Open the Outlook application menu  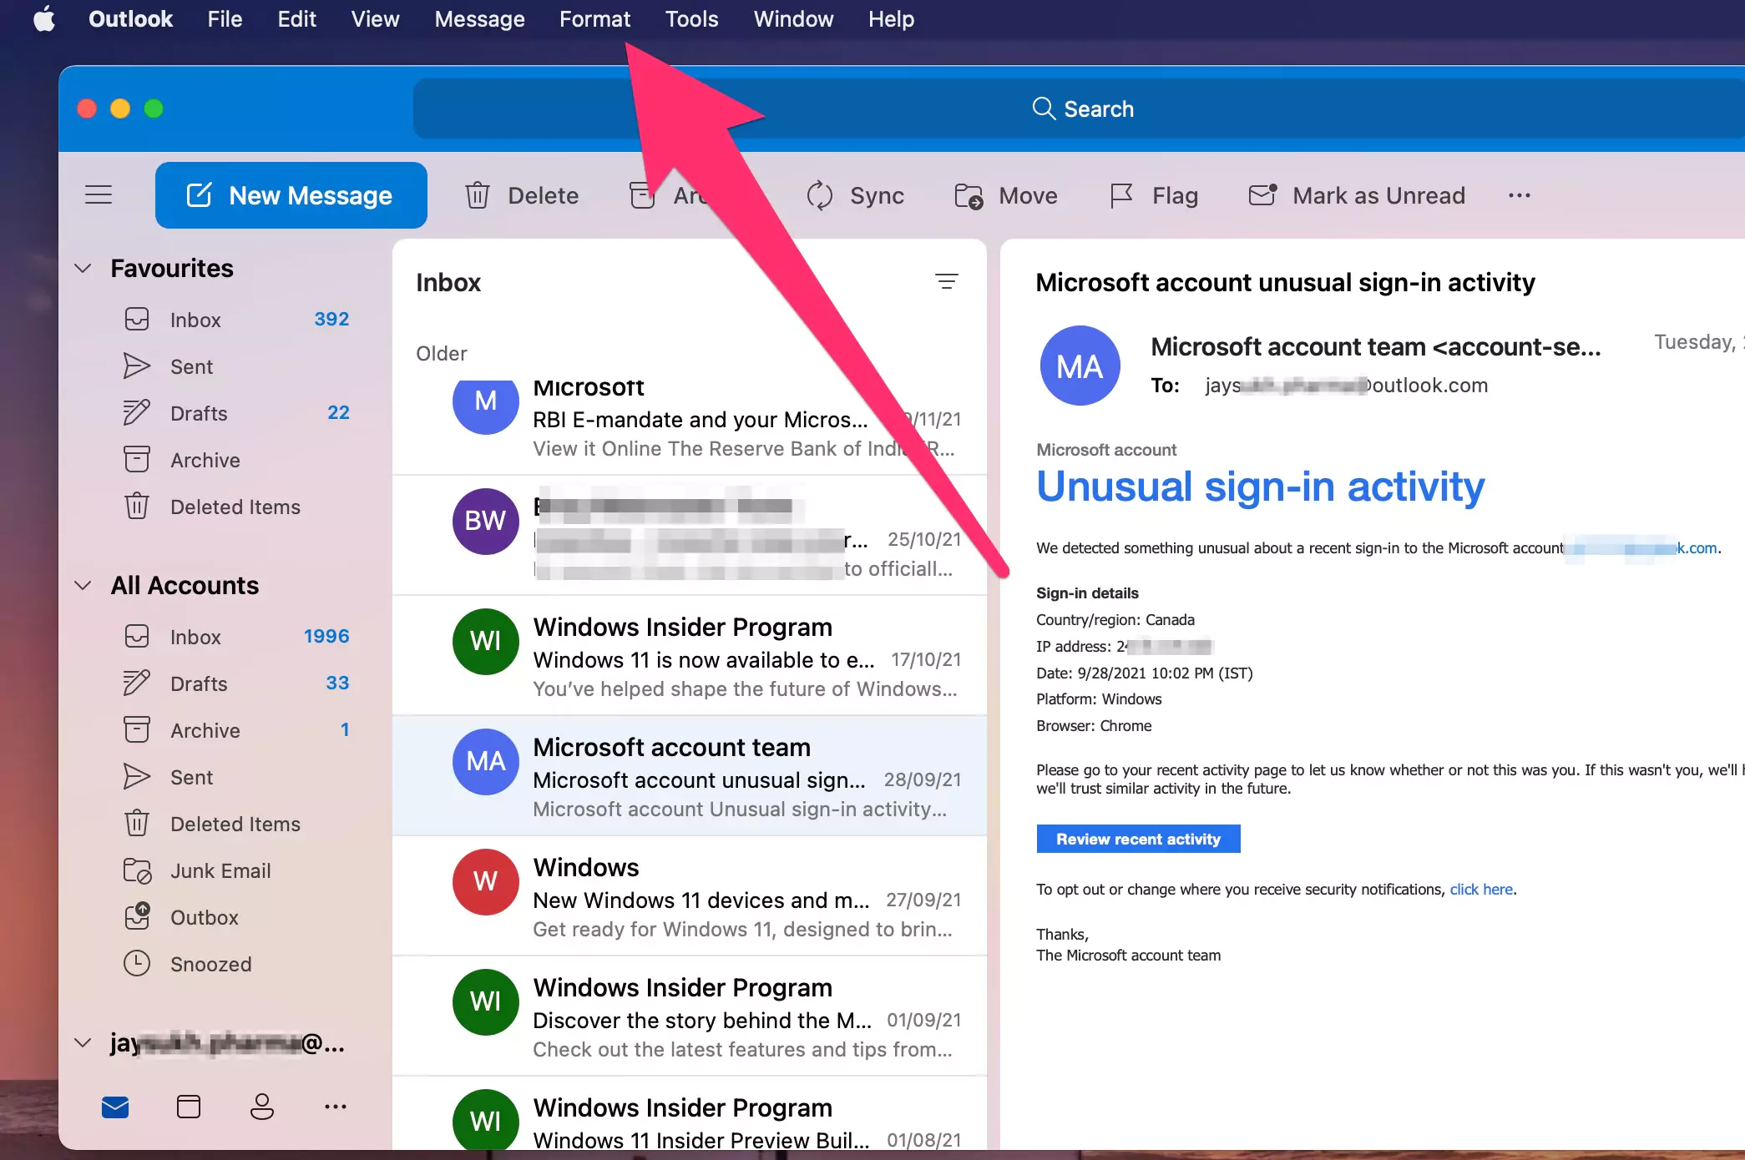[x=130, y=18]
